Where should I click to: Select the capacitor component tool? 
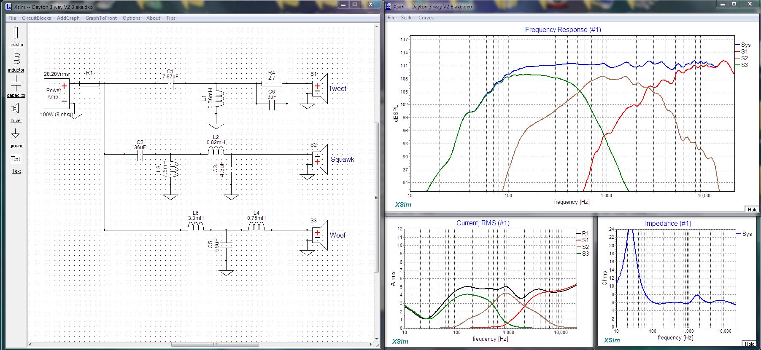(16, 87)
